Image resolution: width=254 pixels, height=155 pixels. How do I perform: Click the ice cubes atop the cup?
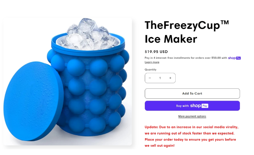(x=88, y=35)
